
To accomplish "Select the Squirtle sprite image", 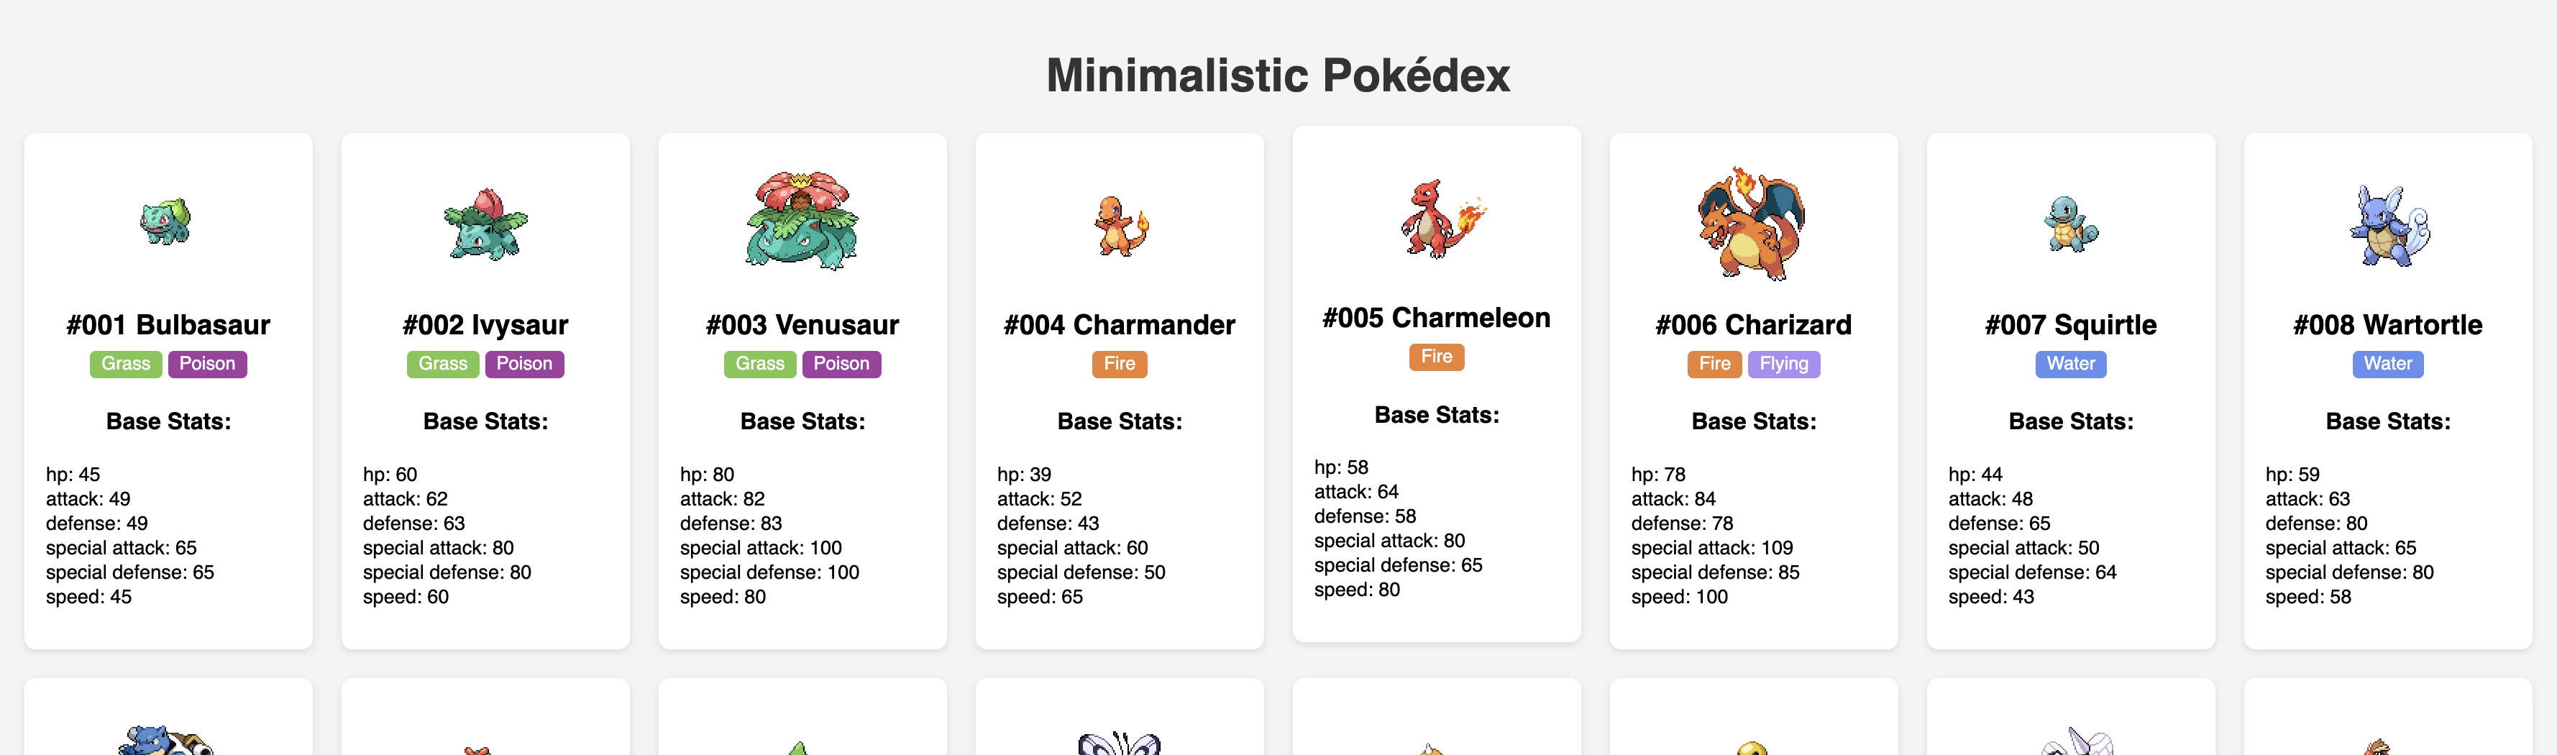I will pyautogui.click(x=2071, y=224).
